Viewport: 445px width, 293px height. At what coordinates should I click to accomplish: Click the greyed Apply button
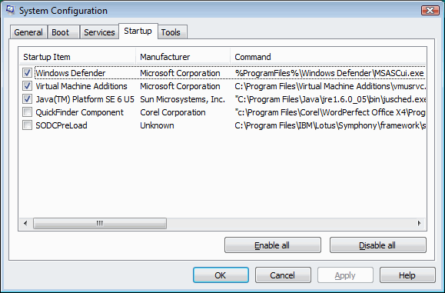point(345,275)
